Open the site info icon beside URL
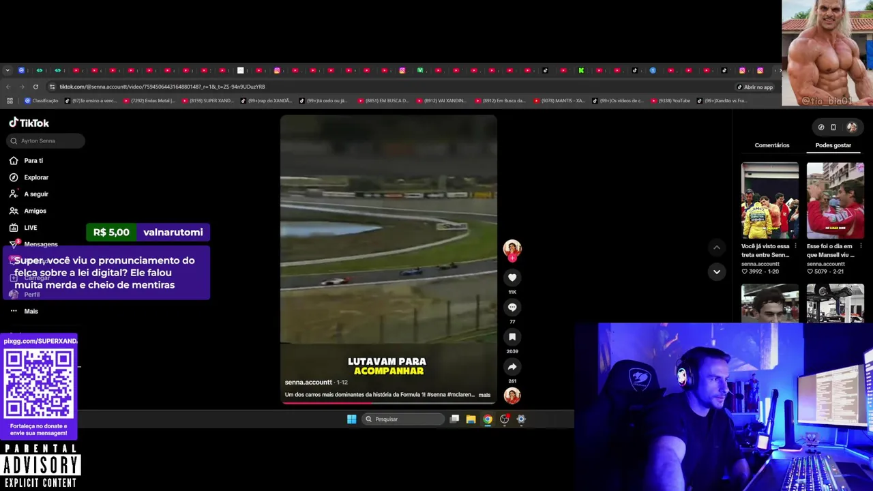 click(52, 87)
